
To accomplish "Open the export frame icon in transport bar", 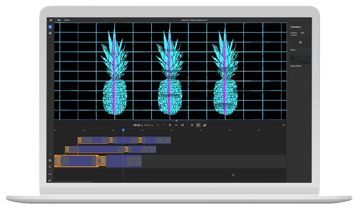I will [198, 125].
